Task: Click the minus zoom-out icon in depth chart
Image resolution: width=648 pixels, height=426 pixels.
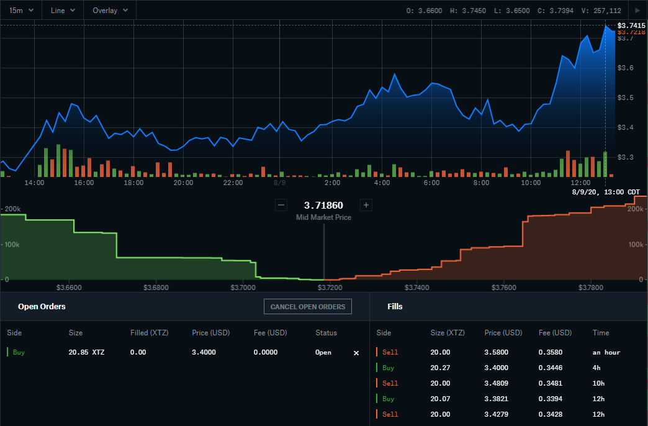Action: pos(281,205)
